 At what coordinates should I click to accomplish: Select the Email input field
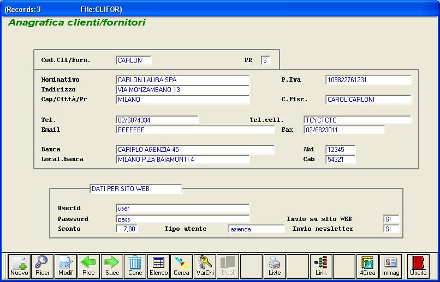click(x=195, y=130)
